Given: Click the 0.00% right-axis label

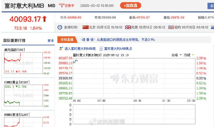Looking at the screenshot, I should point(201,78).
